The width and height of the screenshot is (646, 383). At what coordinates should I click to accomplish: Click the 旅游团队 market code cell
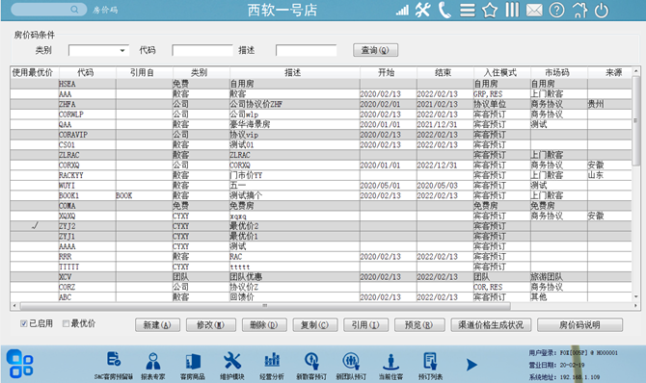(x=547, y=277)
